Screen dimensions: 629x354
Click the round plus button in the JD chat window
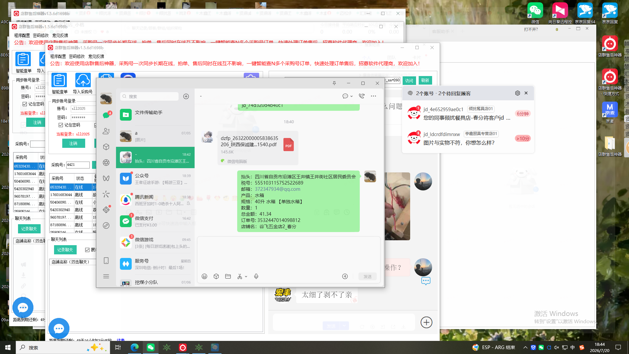(x=426, y=322)
